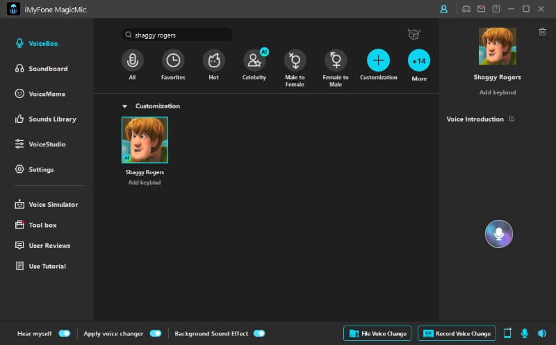
Task: Mute the speaker icon in bottom bar
Action: tap(542, 333)
